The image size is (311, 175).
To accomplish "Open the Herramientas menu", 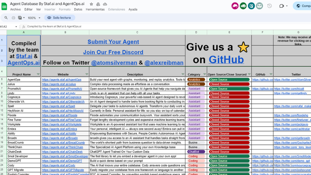I will click(95, 9).
